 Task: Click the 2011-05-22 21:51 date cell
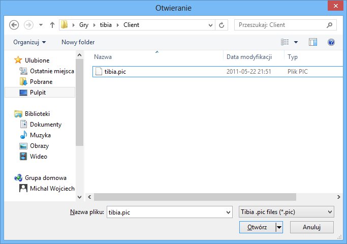[248, 72]
